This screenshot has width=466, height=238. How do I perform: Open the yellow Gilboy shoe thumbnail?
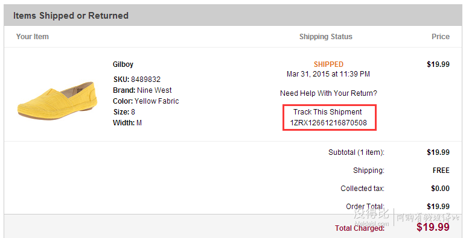point(57,101)
